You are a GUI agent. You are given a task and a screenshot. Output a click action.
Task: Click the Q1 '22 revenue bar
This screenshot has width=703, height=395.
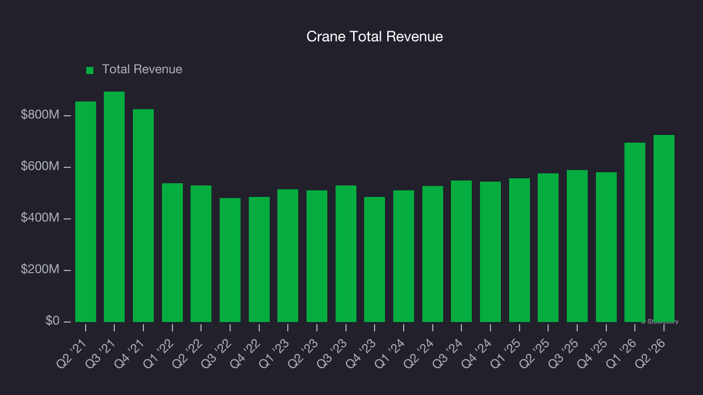[x=172, y=252]
